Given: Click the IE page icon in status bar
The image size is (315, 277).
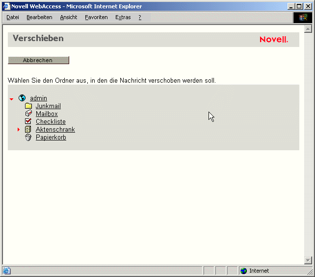Looking at the screenshot, I should pyautogui.click(x=6, y=271).
